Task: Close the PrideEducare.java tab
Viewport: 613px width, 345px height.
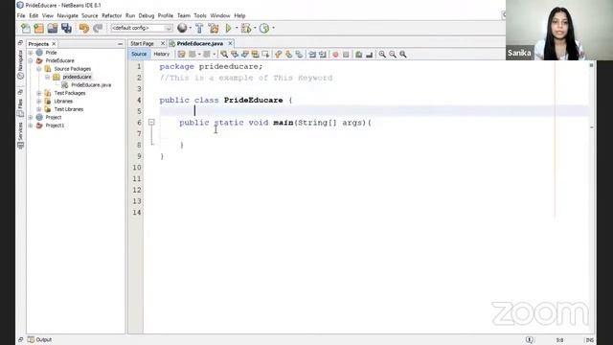Action: pos(230,43)
